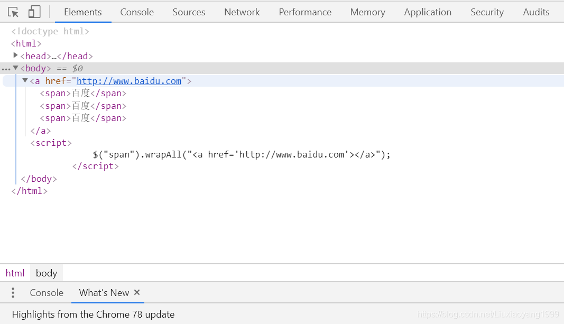Image resolution: width=564 pixels, height=324 pixels.
Task: Select html in the breadcrumb bar
Action: (15, 273)
